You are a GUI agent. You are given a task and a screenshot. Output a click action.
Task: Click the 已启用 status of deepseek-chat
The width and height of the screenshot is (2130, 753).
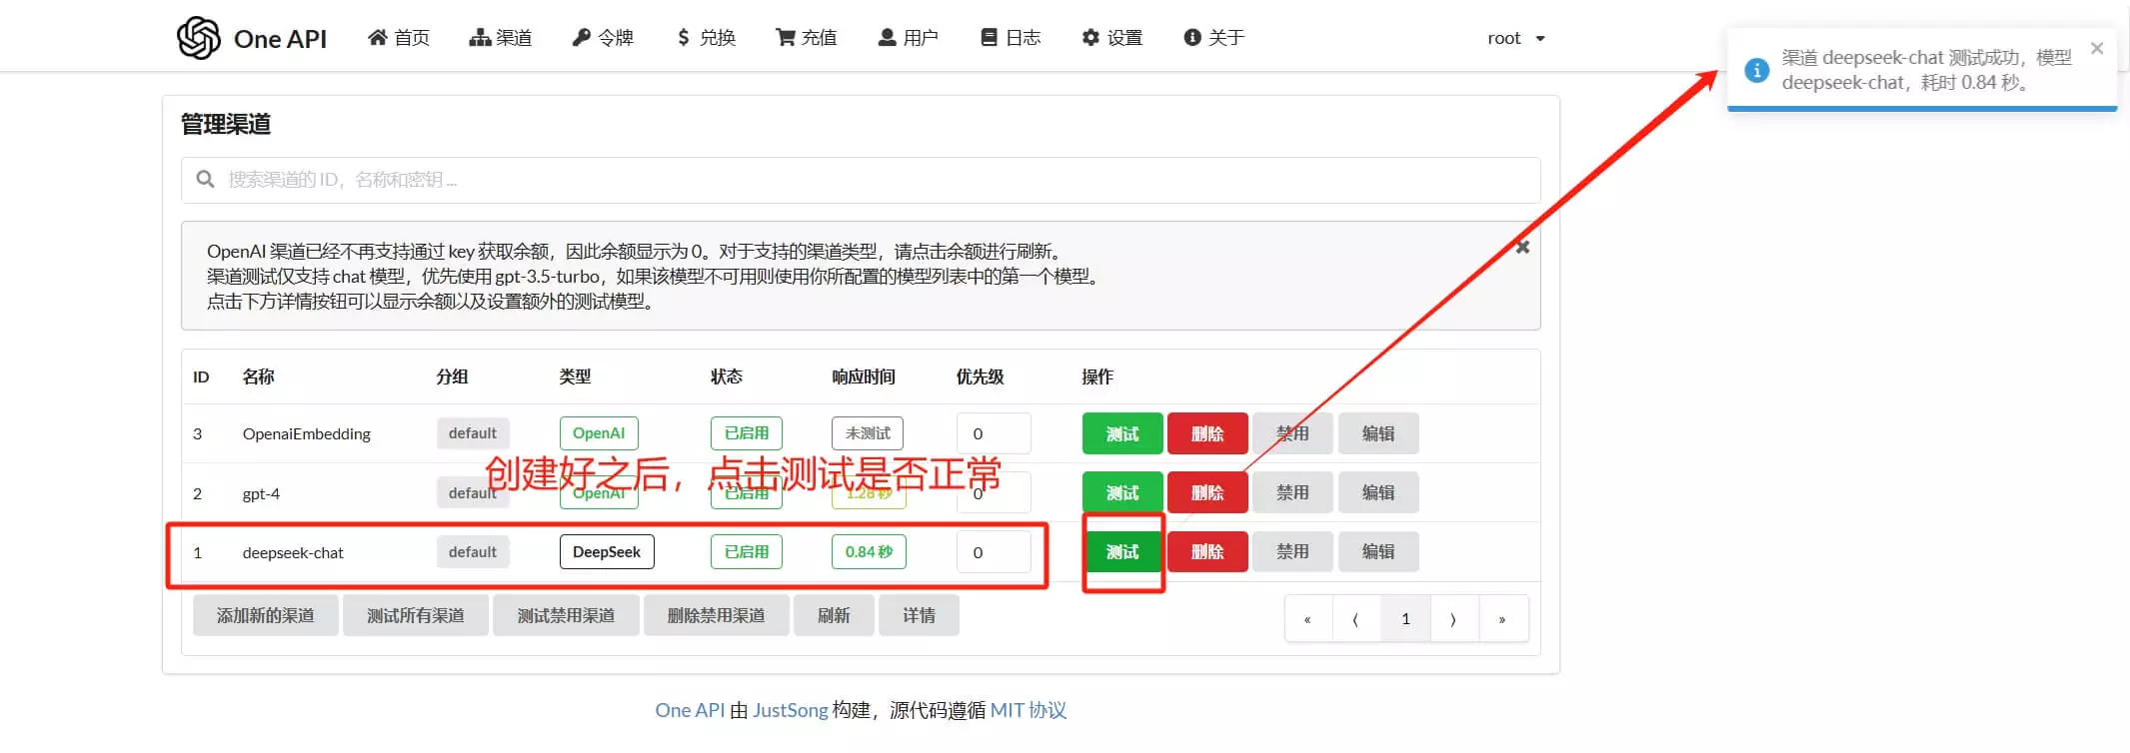(747, 551)
